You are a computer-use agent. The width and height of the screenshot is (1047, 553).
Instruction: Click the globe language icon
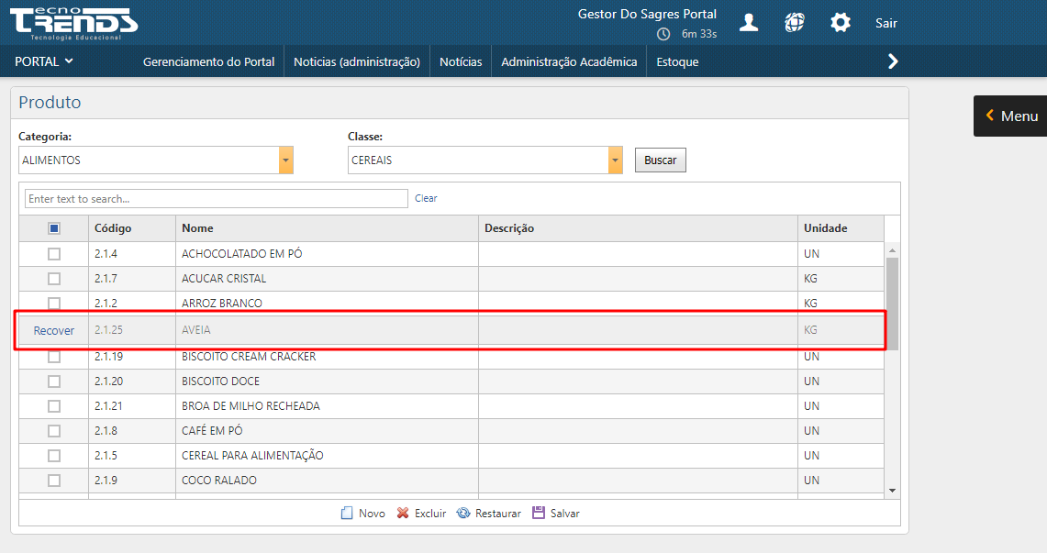point(795,23)
